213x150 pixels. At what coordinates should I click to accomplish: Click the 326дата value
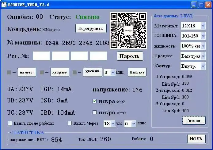51,30
